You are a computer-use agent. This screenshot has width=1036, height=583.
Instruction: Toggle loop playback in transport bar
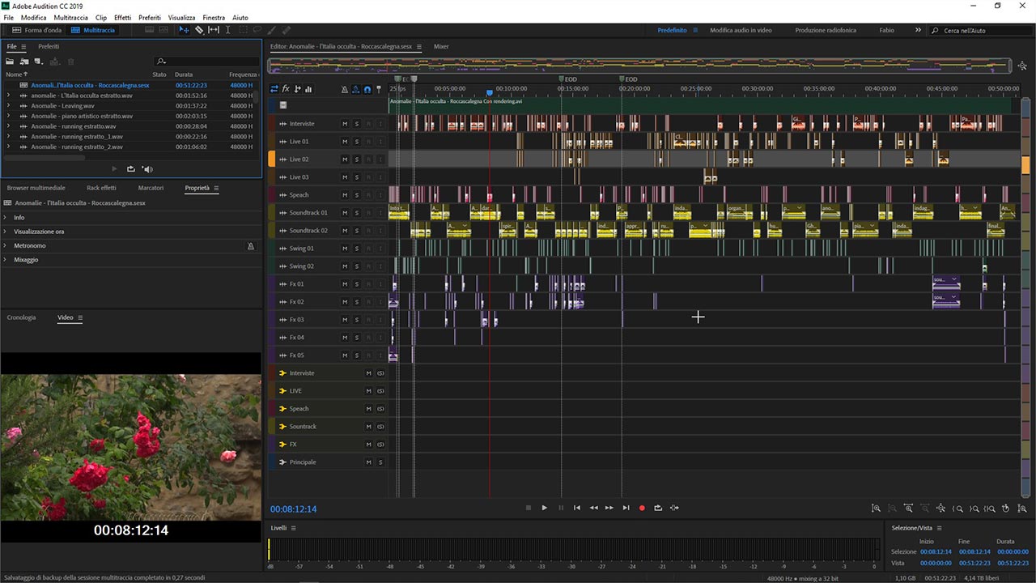(x=658, y=508)
